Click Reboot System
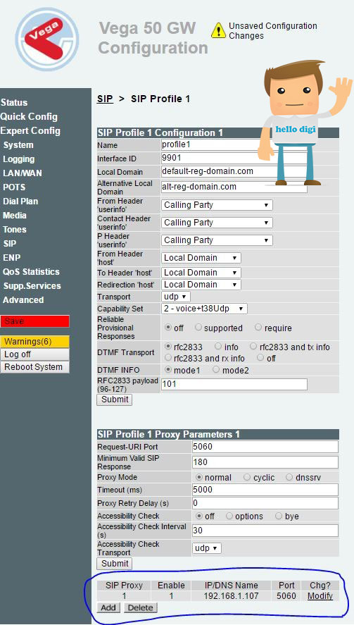Viewport: 354px width, 625px height. [x=34, y=367]
